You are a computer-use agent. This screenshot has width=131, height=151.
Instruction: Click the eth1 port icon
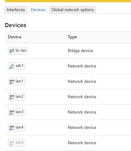[12, 66]
